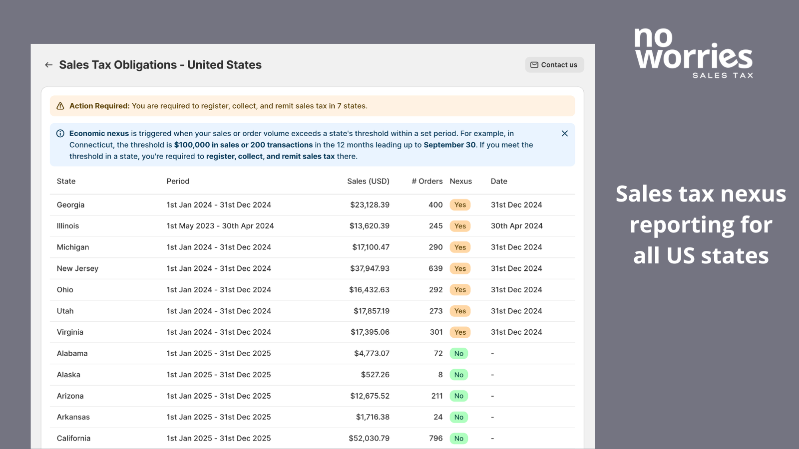Click Alaska sales amount $527.26
Viewport: 799px width, 449px height.
point(376,375)
